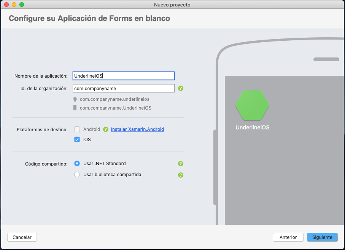The height and width of the screenshot is (250, 345).
Task: Click the Cancelar button
Action: 22,237
